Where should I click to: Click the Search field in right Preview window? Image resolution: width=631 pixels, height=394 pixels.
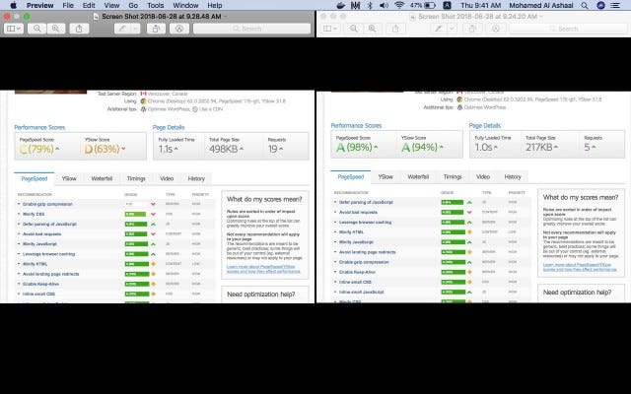[x=568, y=29]
